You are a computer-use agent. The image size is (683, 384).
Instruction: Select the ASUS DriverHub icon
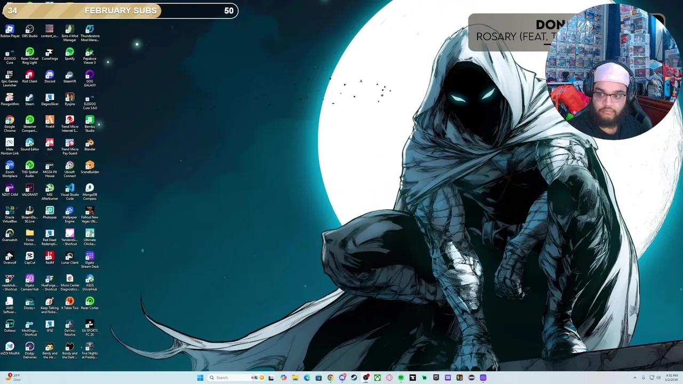click(90, 283)
